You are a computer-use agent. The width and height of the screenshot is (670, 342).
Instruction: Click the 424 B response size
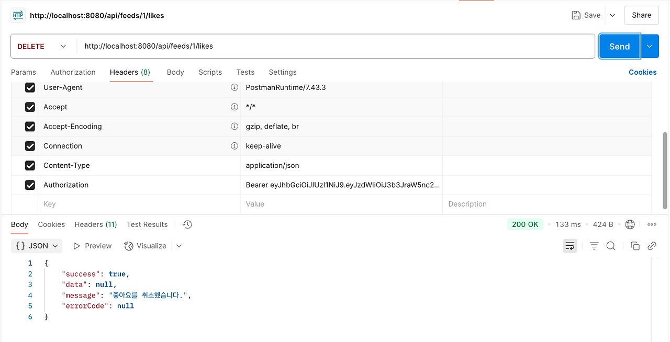tap(603, 224)
